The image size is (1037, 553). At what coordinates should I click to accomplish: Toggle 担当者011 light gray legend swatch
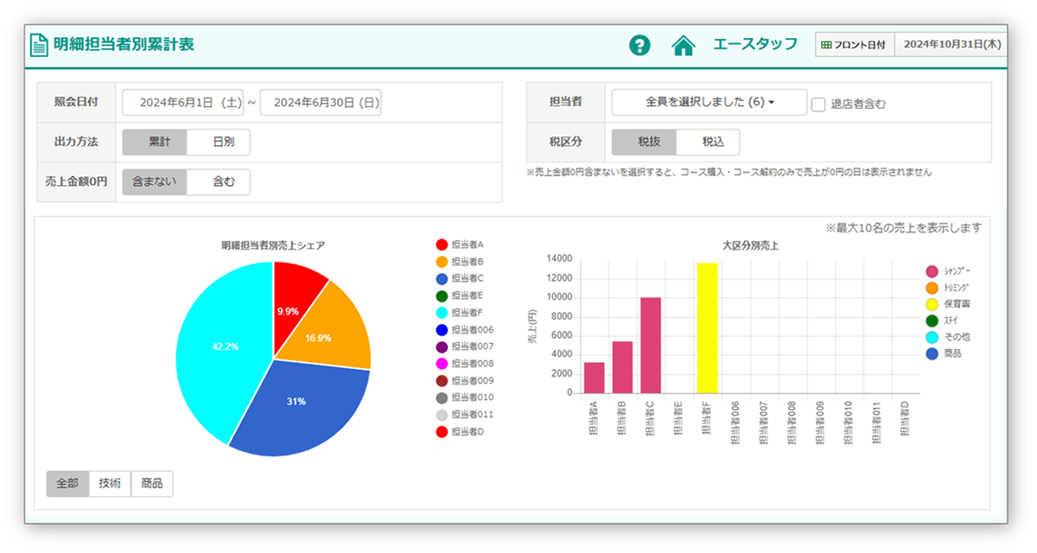[x=442, y=415]
